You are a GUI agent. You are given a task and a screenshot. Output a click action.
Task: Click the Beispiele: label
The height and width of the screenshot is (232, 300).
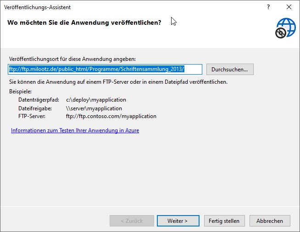[20, 92]
